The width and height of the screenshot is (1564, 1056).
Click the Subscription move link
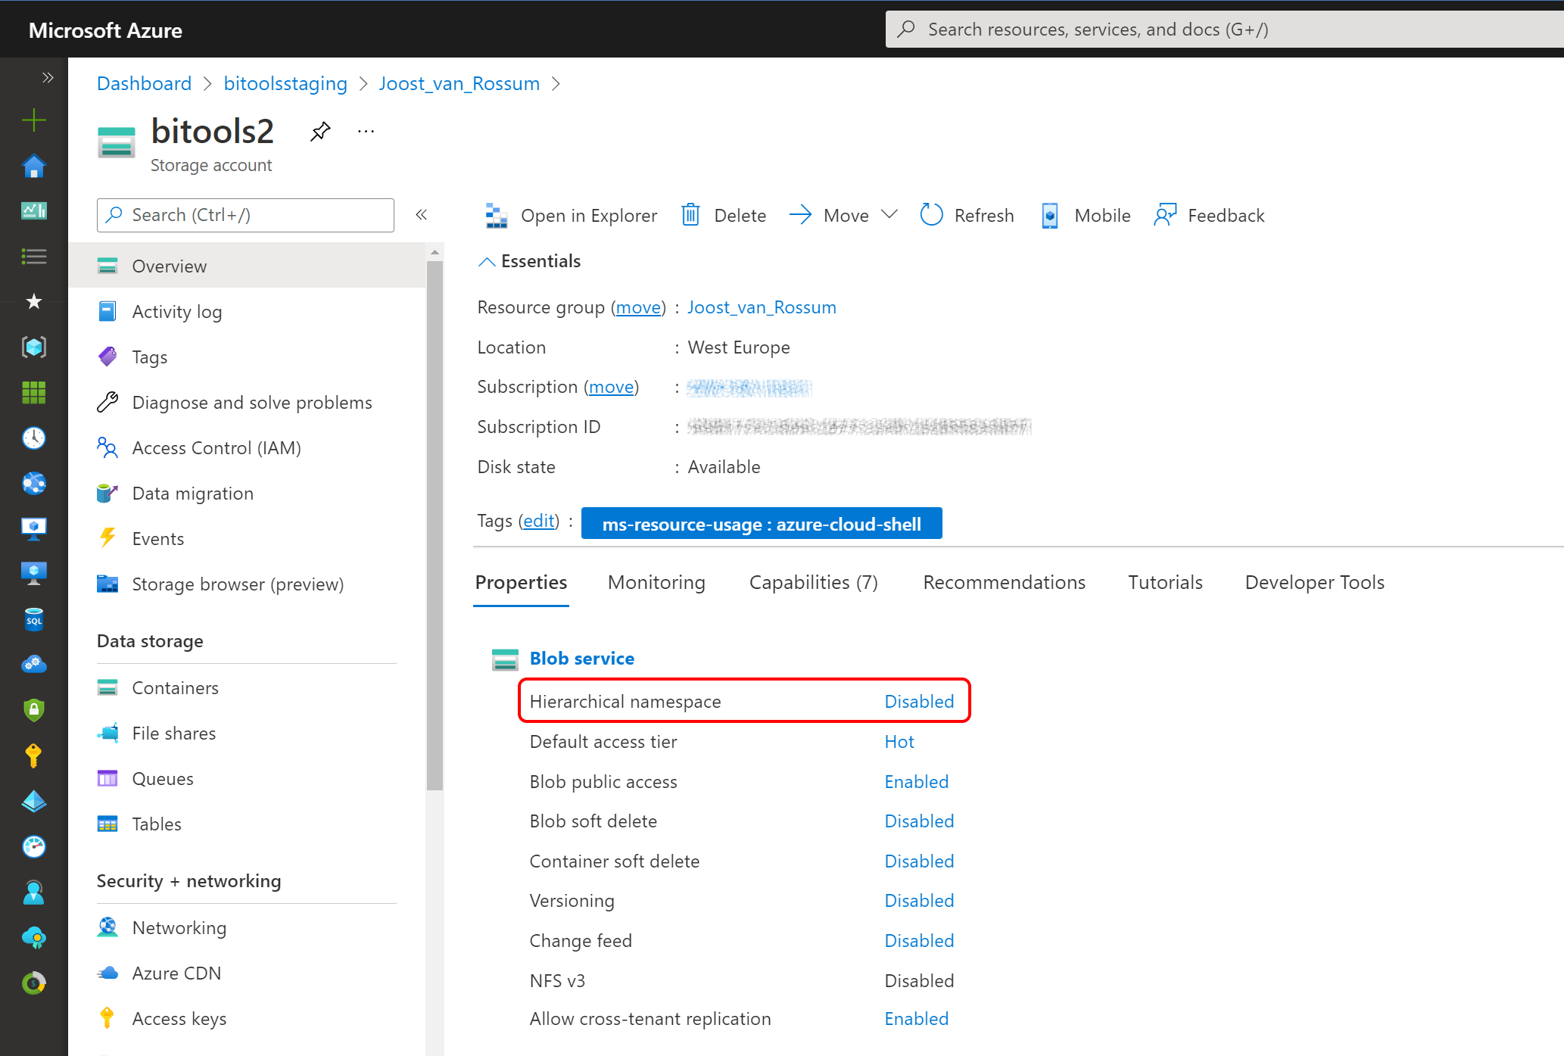click(x=612, y=387)
